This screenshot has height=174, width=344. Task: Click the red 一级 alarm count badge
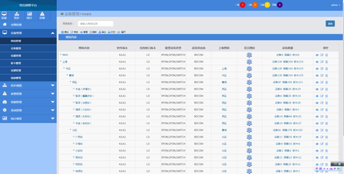(x=242, y=5)
